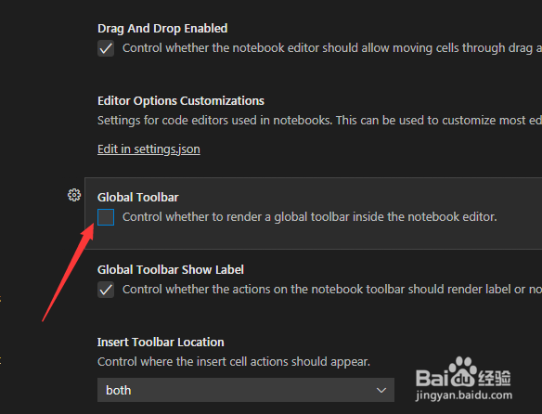Screen dimensions: 542x414
Task: Click the Editor Options Customizations heading
Action: tap(181, 100)
